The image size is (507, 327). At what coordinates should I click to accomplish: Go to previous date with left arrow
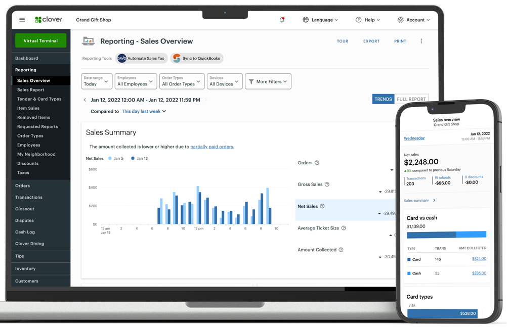(85, 100)
